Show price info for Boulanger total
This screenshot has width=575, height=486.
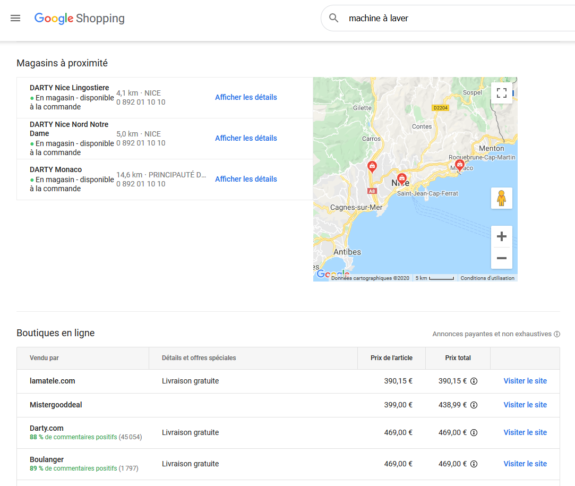(474, 464)
